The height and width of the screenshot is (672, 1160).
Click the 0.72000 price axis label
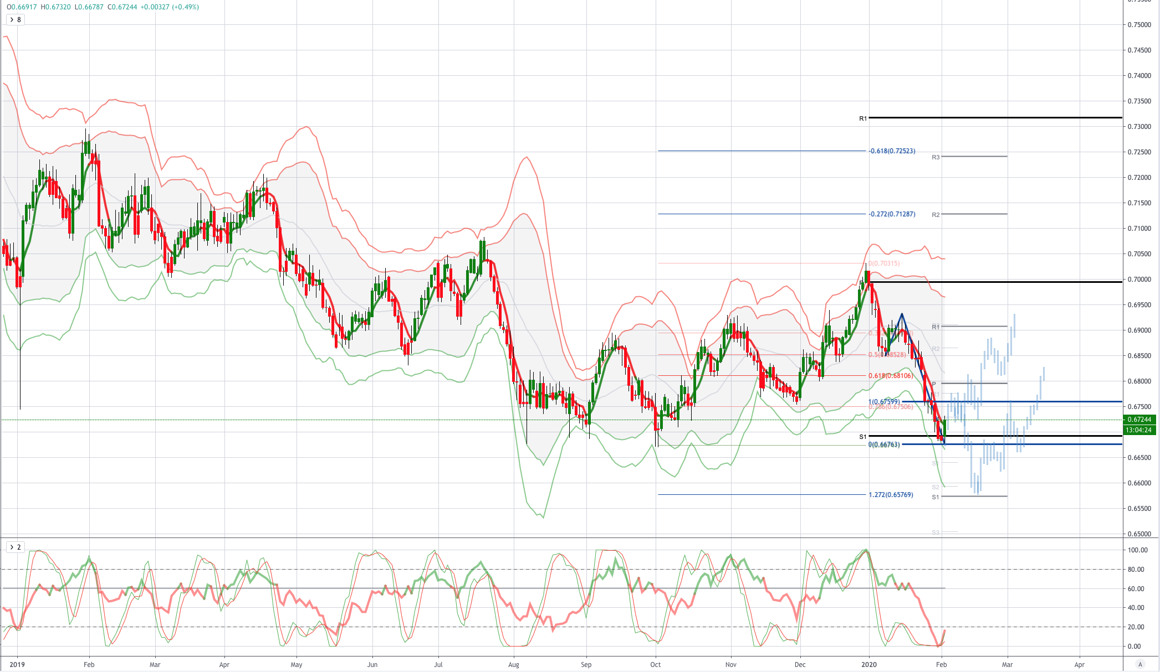tap(1139, 178)
